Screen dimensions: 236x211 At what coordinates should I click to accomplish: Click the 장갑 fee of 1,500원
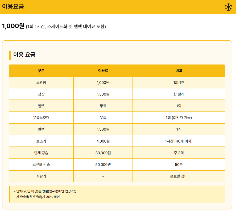point(103,94)
